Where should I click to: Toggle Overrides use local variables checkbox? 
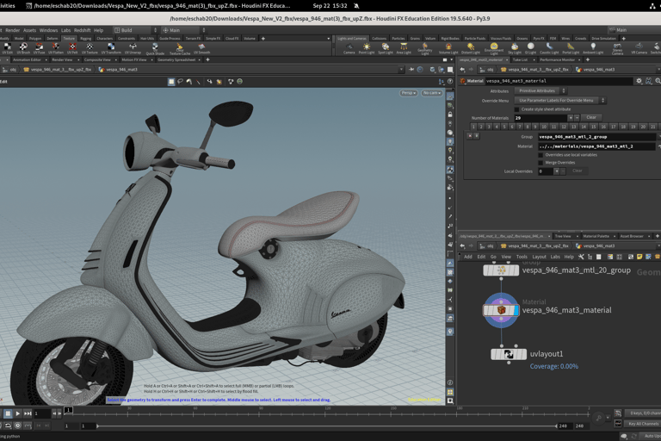click(x=541, y=155)
